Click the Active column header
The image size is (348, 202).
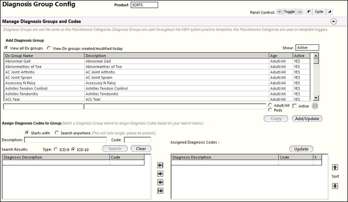click(x=302, y=56)
